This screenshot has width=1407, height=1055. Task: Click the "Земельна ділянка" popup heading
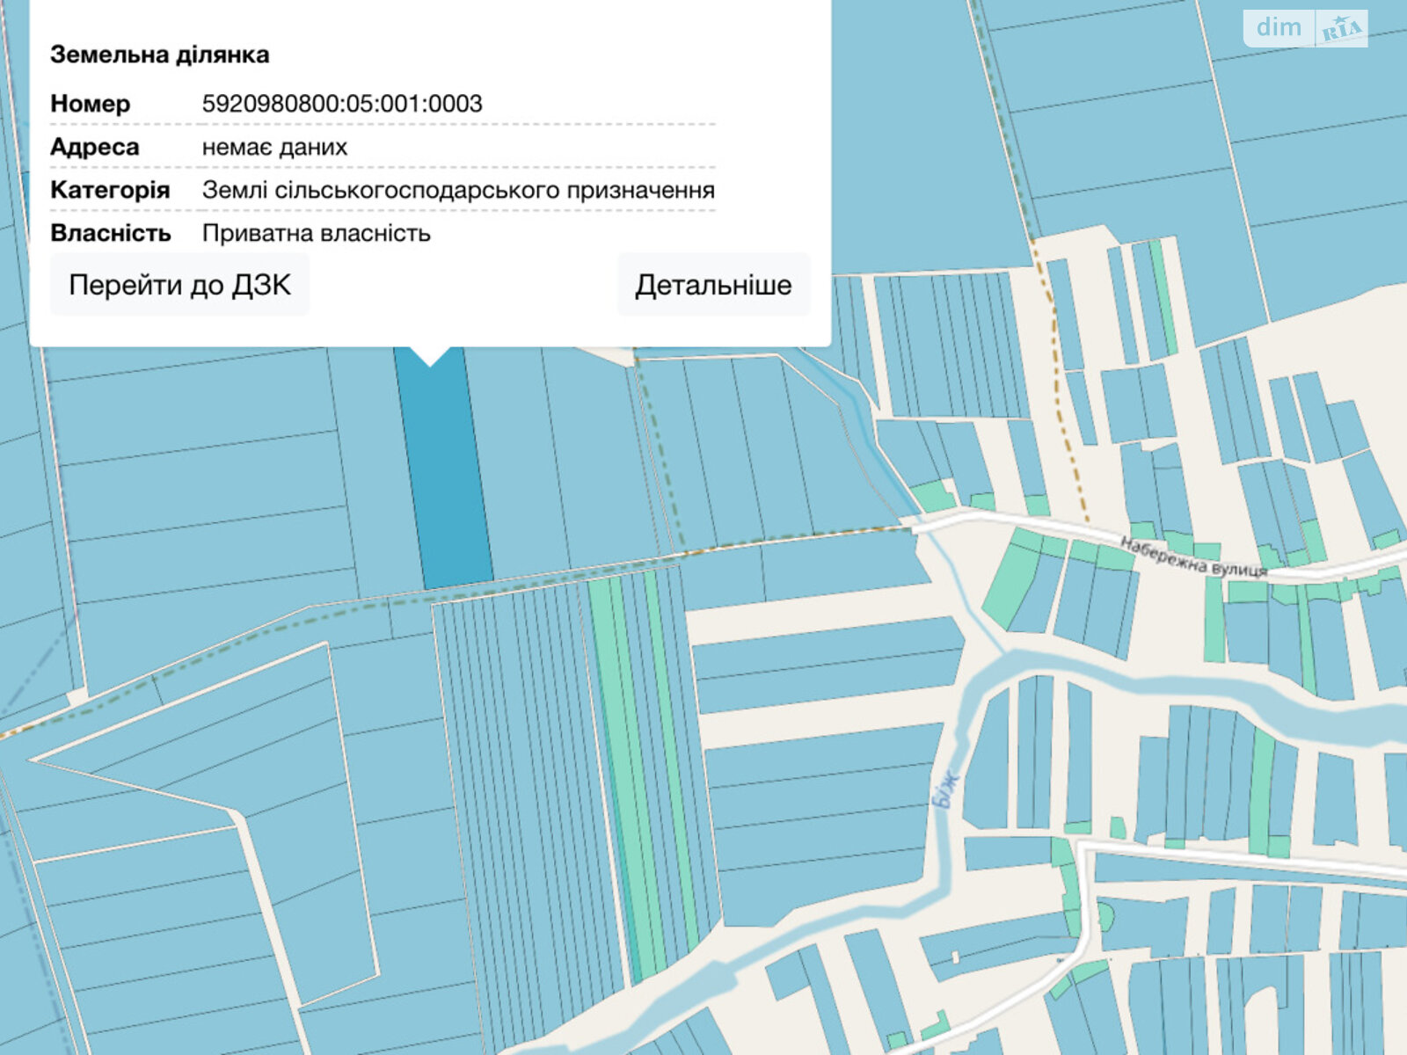159,55
